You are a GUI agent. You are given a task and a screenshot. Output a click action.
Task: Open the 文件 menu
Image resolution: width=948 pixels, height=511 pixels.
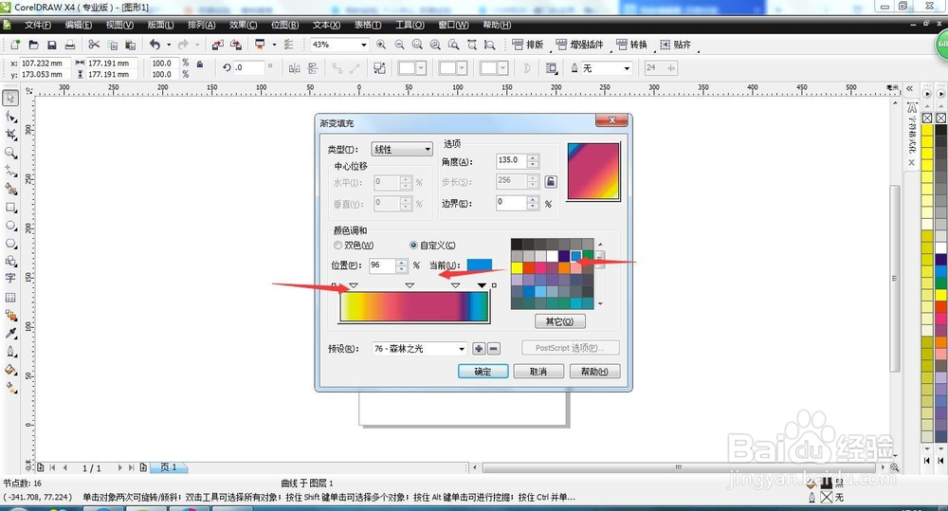click(38, 25)
